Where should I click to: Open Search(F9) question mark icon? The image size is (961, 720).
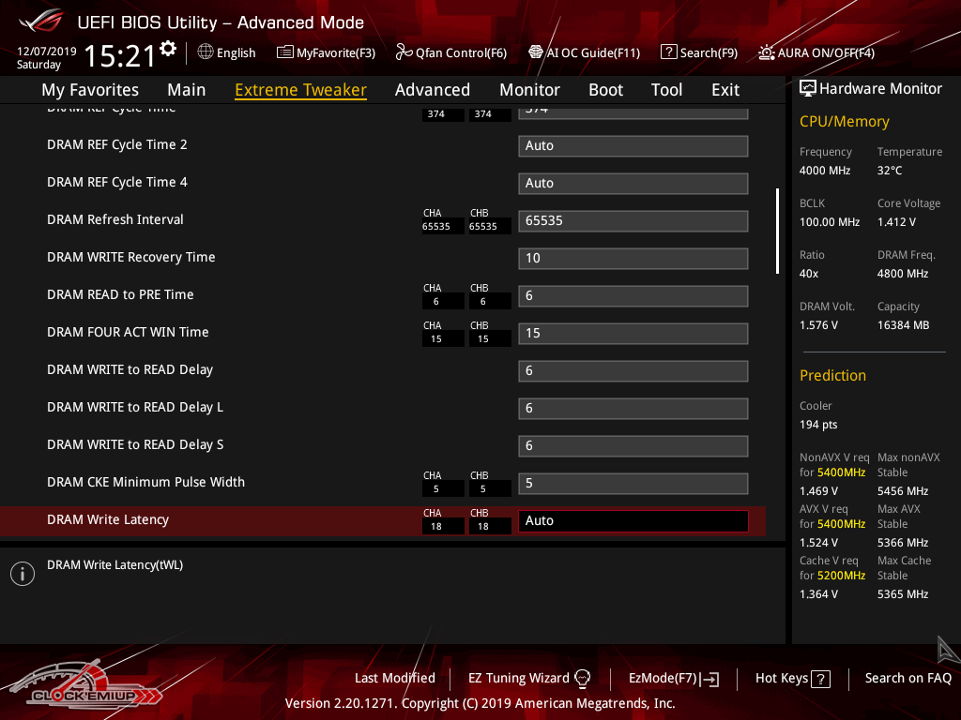[x=669, y=52]
